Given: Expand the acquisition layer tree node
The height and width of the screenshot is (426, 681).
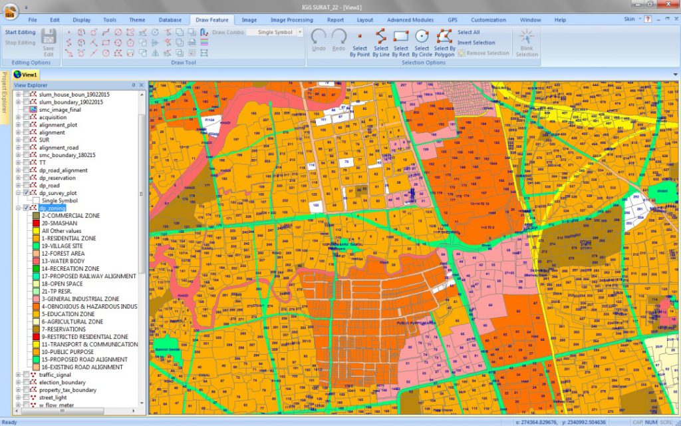Looking at the screenshot, I should (x=18, y=117).
